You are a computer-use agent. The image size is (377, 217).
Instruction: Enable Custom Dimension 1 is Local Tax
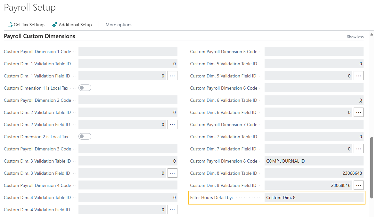tap(85, 88)
